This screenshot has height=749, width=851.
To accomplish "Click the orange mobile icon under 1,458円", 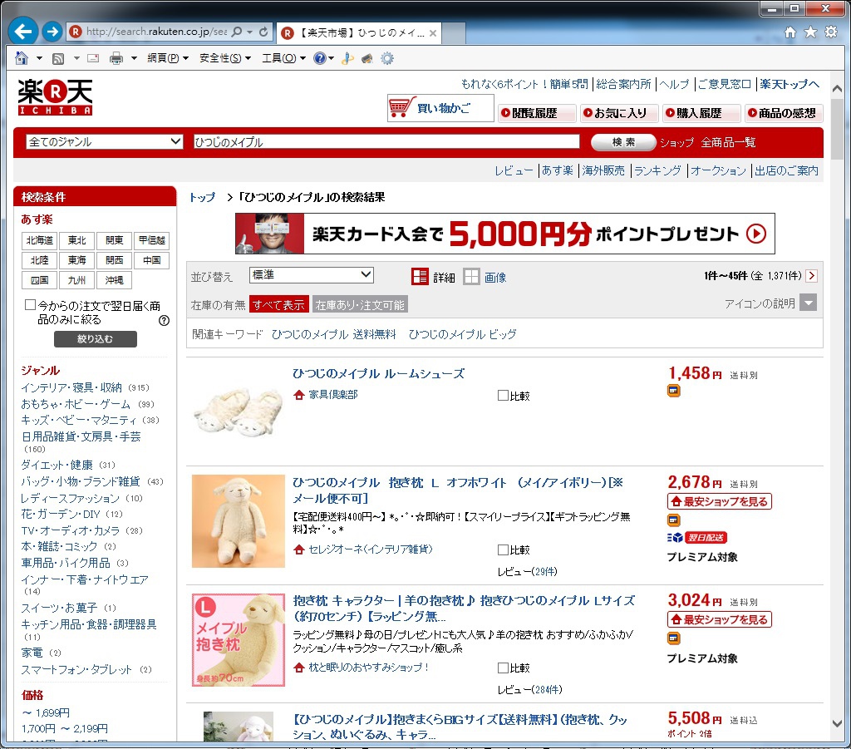I will 673,390.
